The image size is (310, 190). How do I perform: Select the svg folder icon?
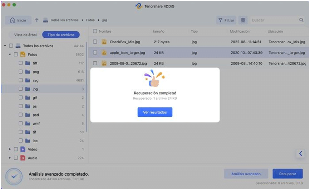[28, 80]
